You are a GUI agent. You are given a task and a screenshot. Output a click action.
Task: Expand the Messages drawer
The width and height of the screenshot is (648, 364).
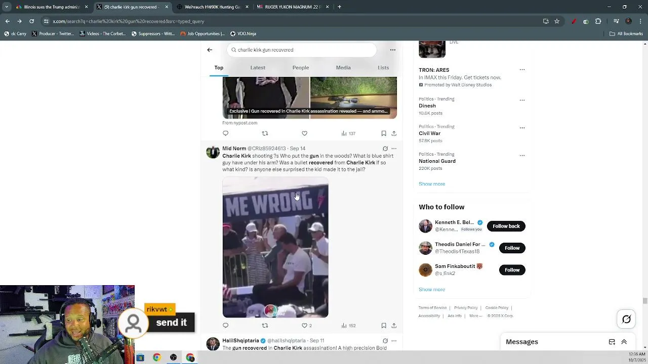(x=624, y=342)
